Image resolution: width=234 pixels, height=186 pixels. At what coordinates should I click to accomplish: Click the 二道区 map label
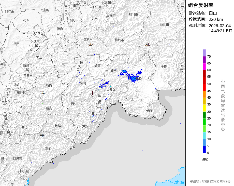pos(74,6)
